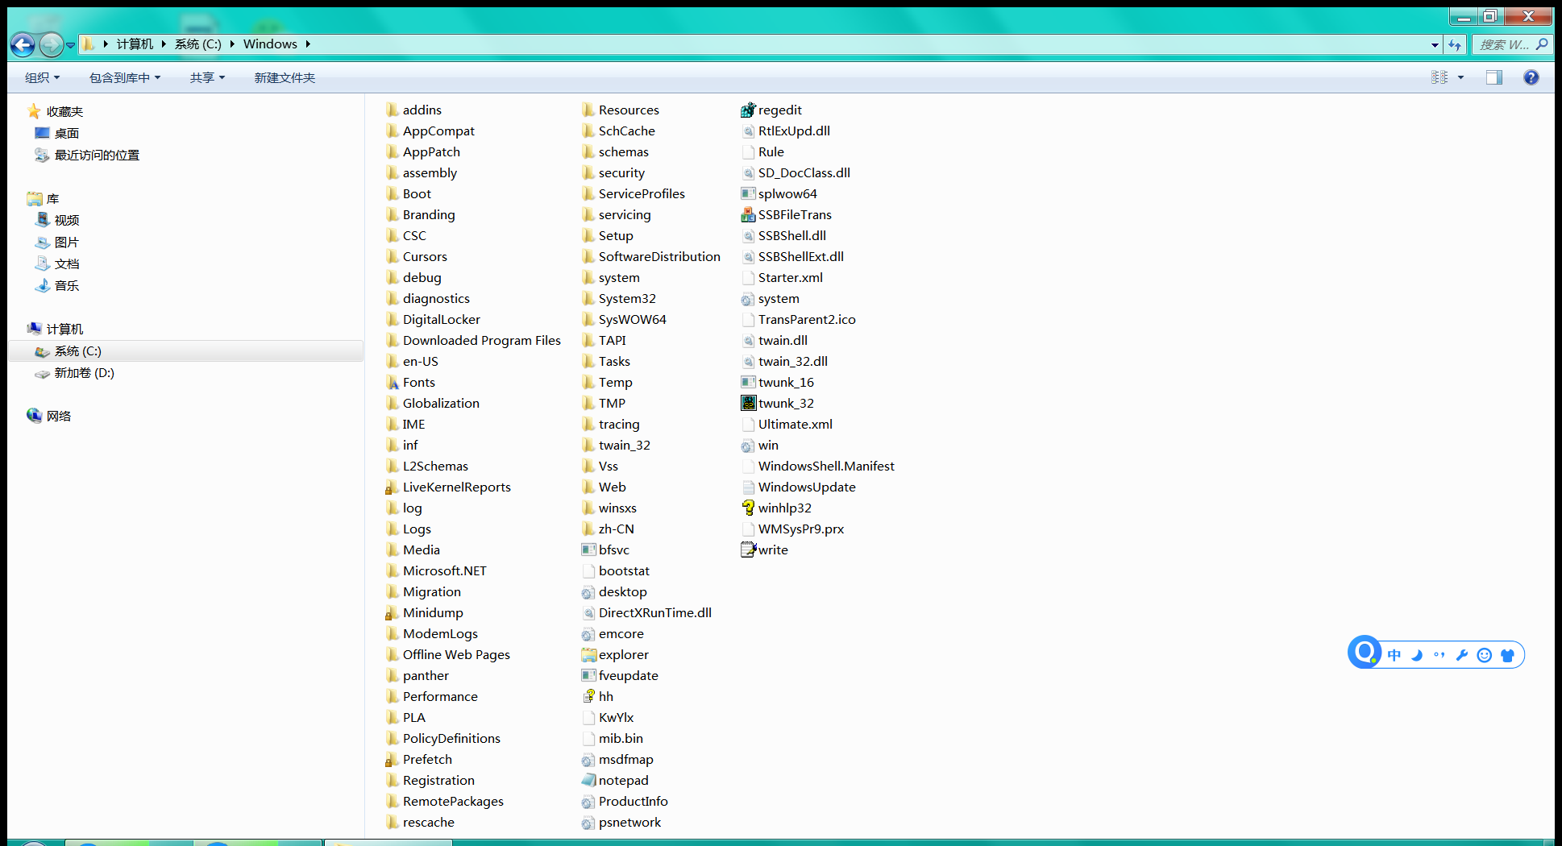Select the winhlp32 help icon
The width and height of the screenshot is (1562, 846).
pos(748,508)
